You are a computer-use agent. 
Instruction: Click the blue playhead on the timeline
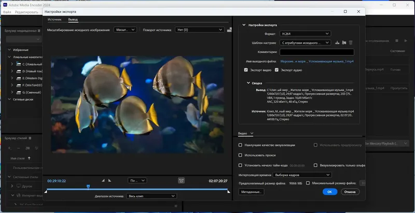click(88, 186)
